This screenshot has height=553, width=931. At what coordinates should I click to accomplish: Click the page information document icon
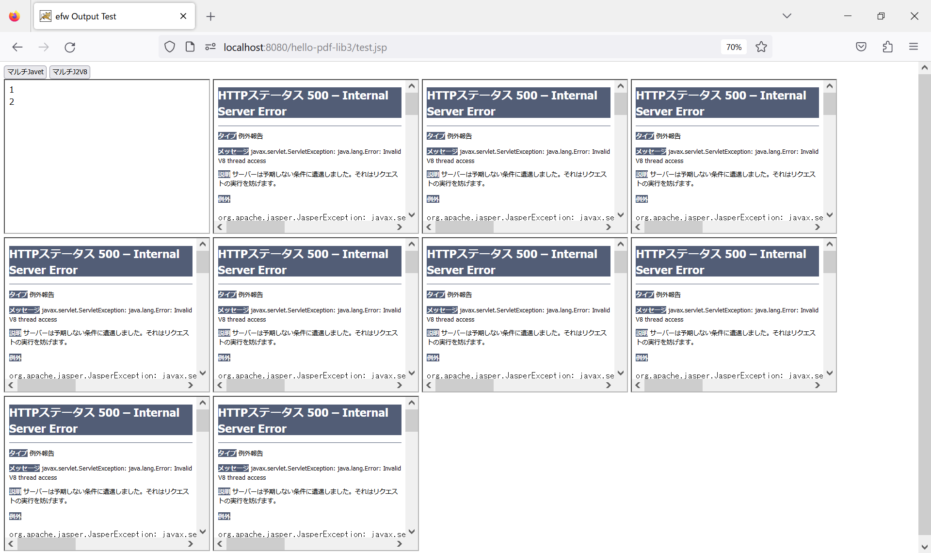pos(190,47)
